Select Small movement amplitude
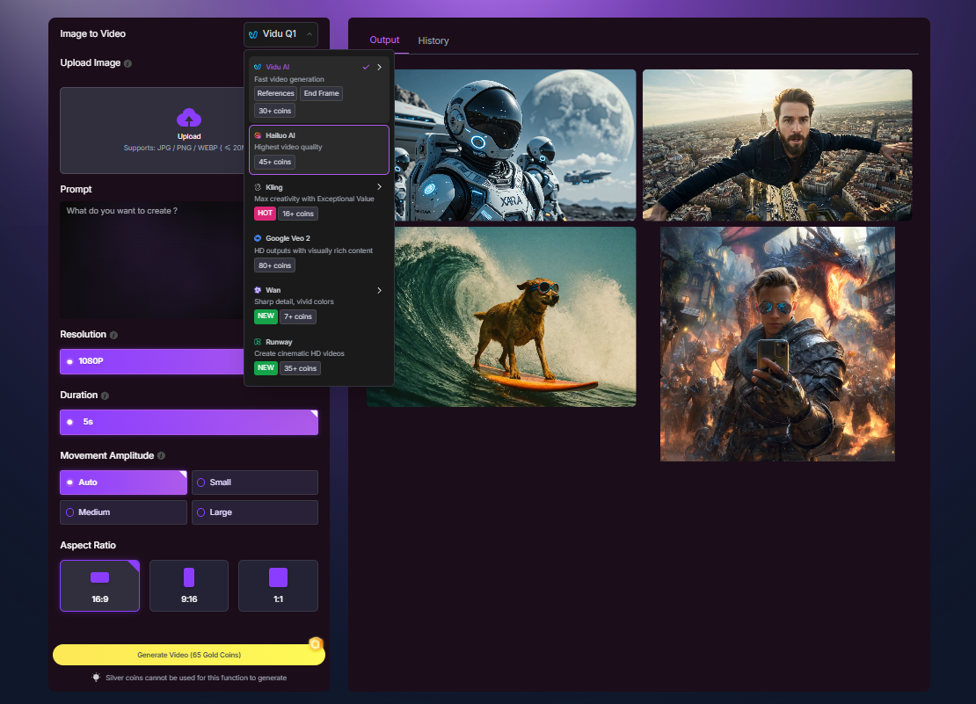The image size is (976, 704). [x=255, y=483]
